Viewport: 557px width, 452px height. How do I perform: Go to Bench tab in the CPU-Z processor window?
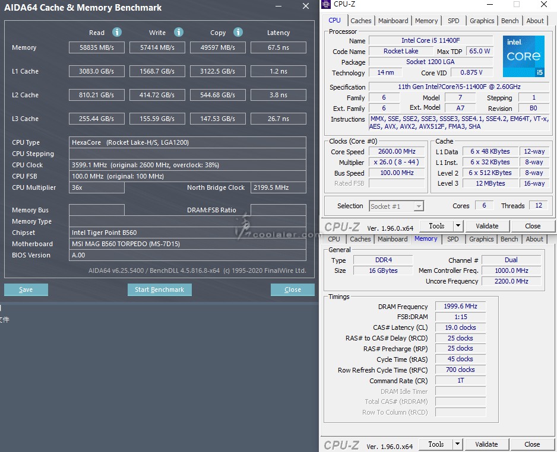pyautogui.click(x=509, y=21)
